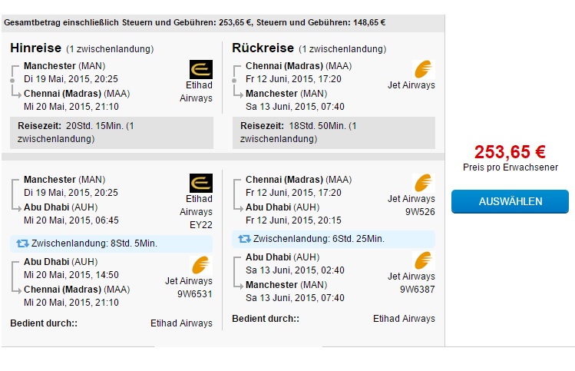The height and width of the screenshot is (371, 575).
Task: Click the 253,65 € price in red
Action: 510,152
